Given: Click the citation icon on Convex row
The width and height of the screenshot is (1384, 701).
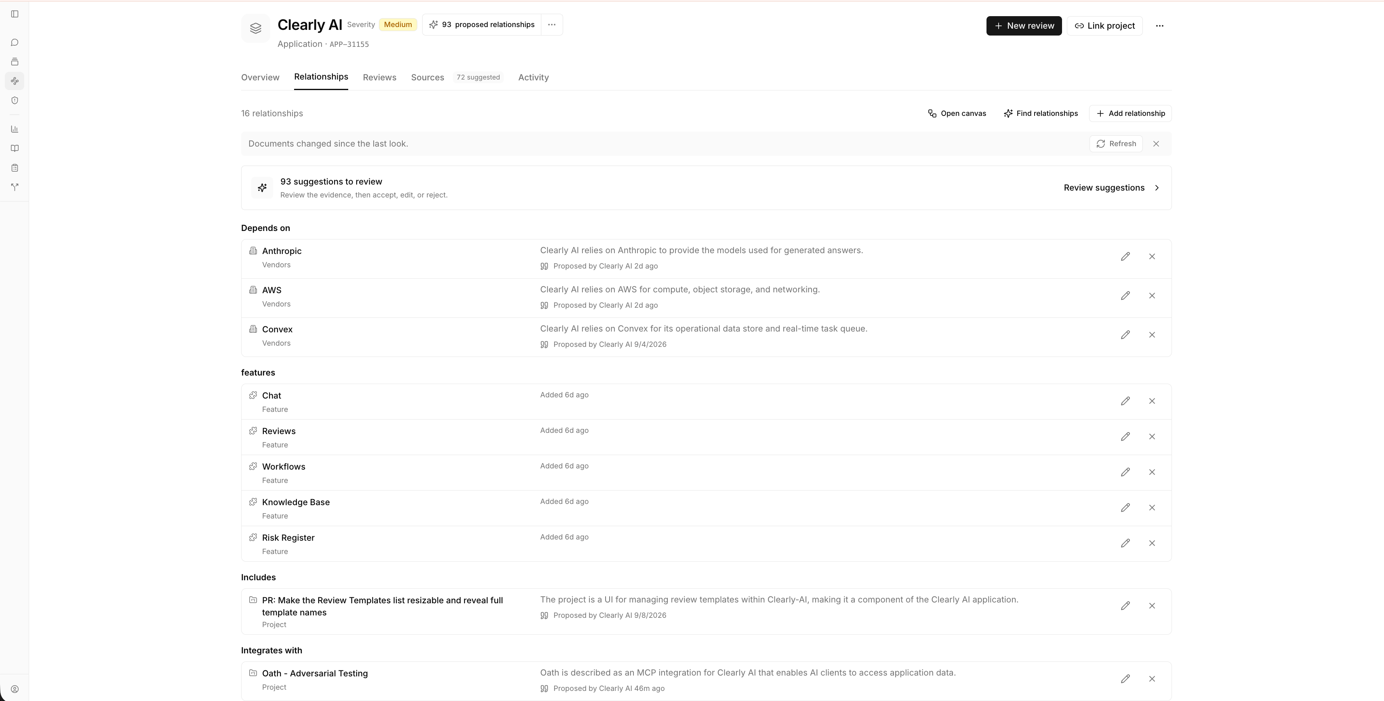Looking at the screenshot, I should coord(544,345).
